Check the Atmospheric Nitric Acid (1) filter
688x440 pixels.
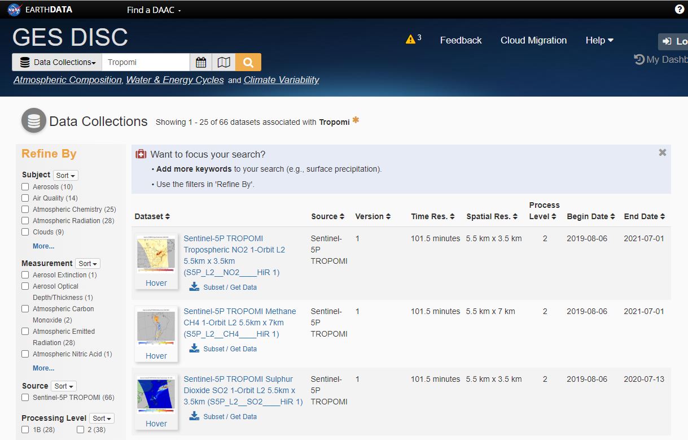25,354
